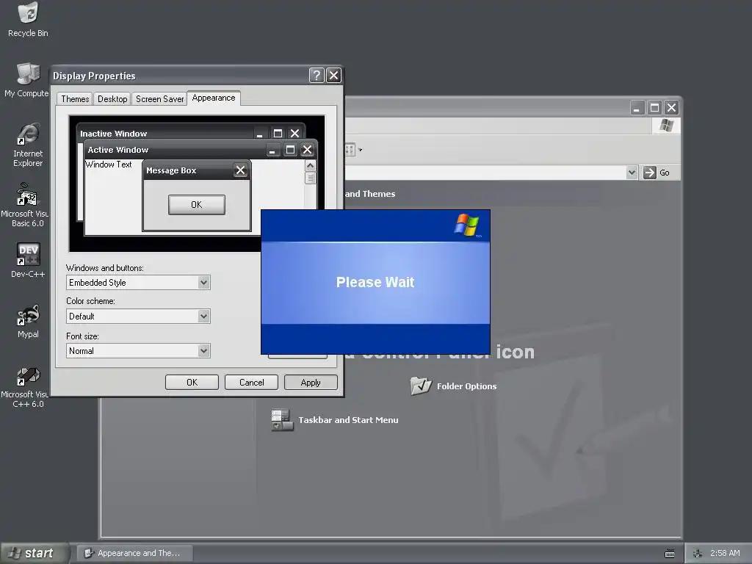Click the clock showing 2:58 AM
Image resolution: width=752 pixels, height=564 pixels.
(x=725, y=553)
